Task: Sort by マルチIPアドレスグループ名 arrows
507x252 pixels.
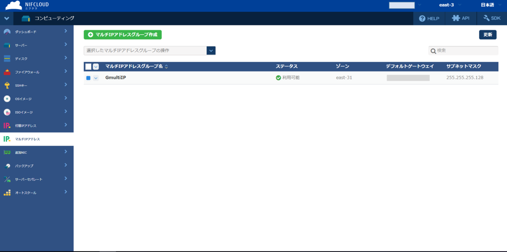Action: tap(166, 67)
